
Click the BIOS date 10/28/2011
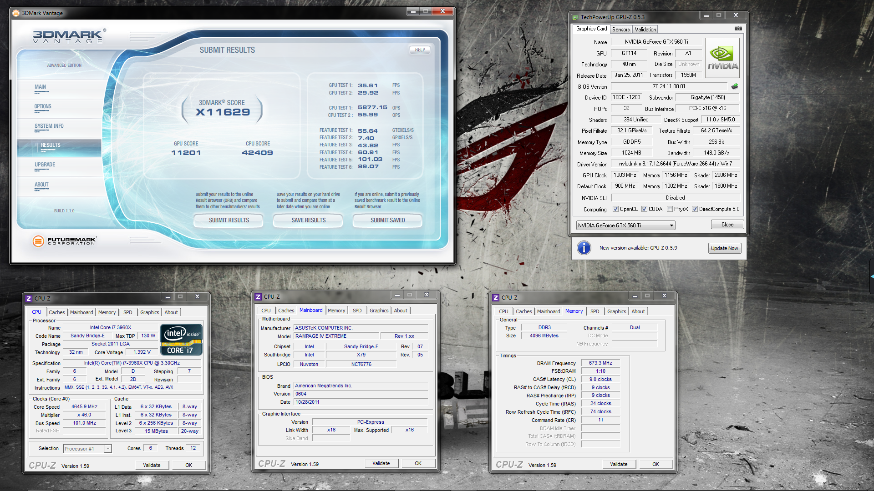pyautogui.click(x=361, y=402)
